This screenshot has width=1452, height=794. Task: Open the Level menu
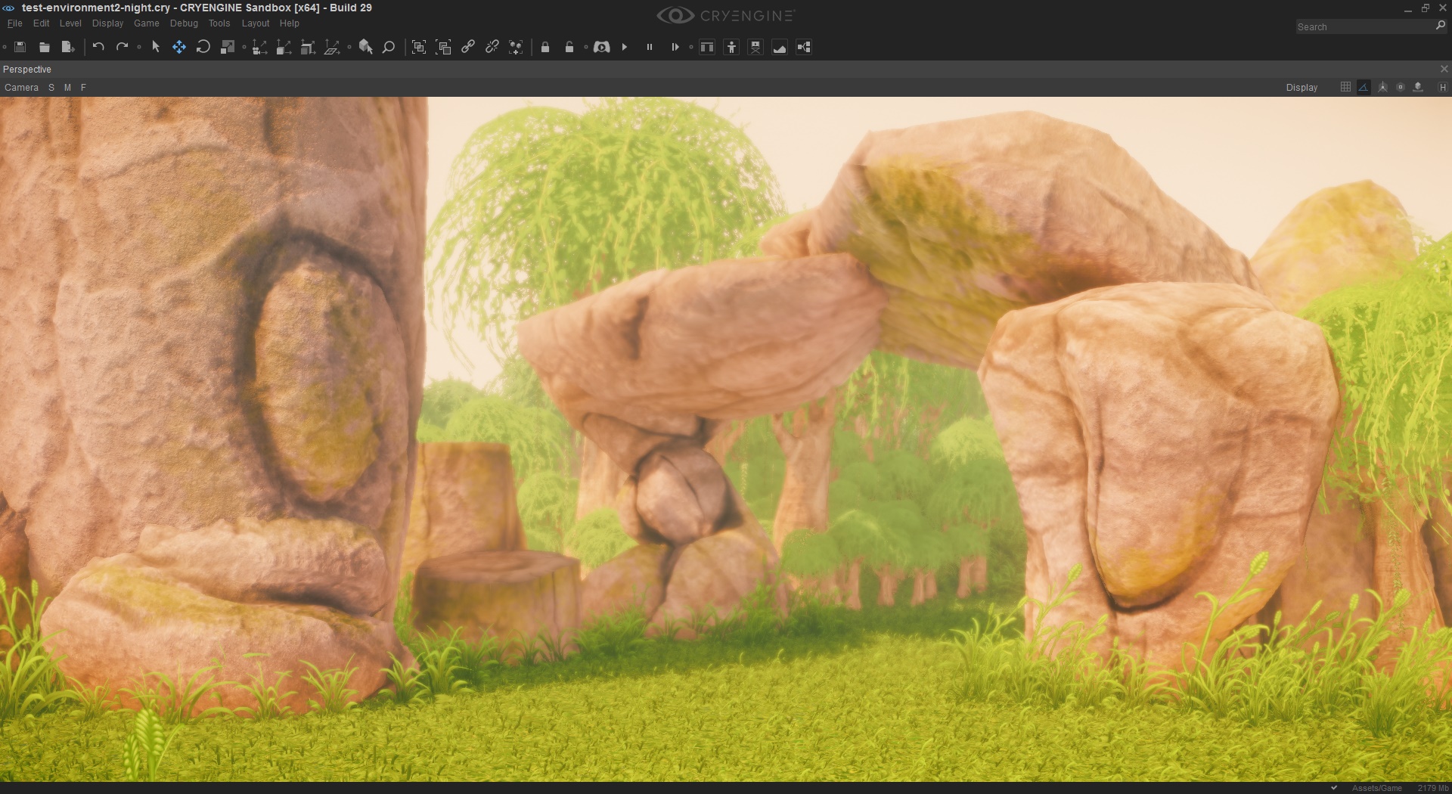pos(70,23)
